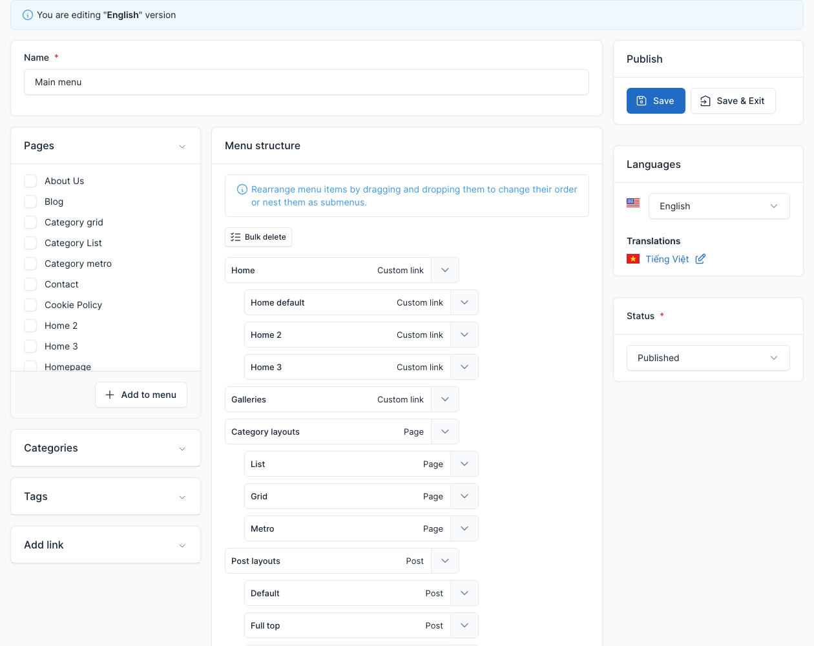
Task: Collapse the Pages panel chevron
Action: pyautogui.click(x=182, y=147)
